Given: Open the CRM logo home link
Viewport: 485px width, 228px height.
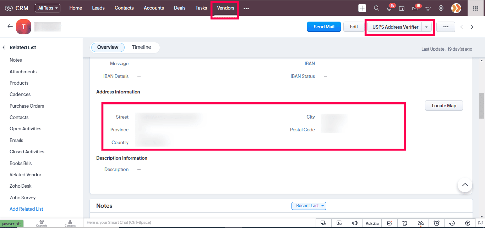Looking at the screenshot, I should click(17, 8).
